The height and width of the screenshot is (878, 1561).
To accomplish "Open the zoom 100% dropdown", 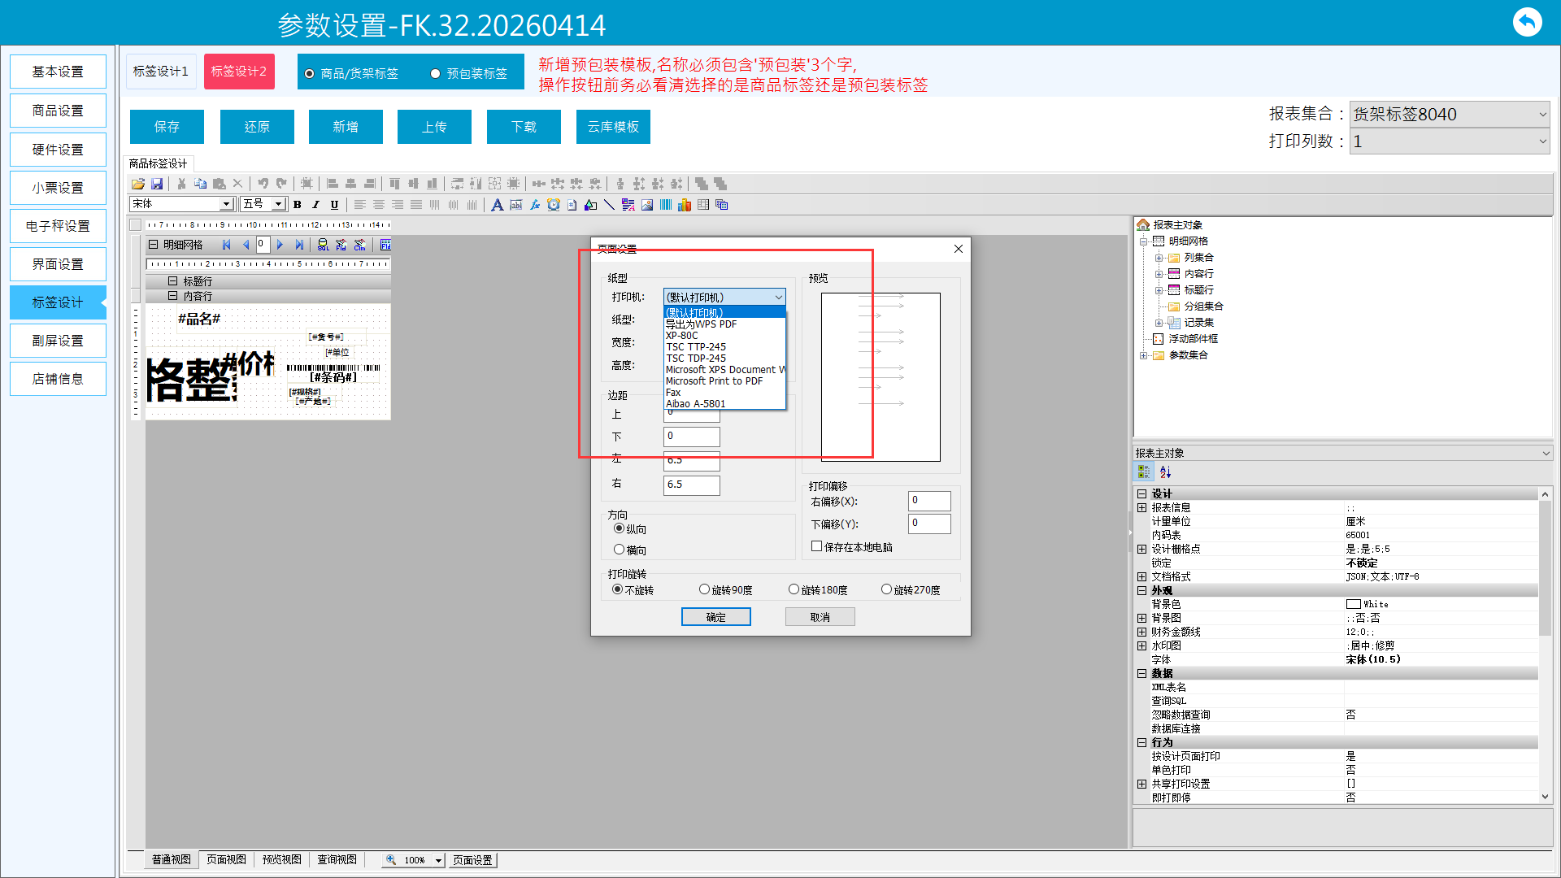I will click(x=438, y=860).
